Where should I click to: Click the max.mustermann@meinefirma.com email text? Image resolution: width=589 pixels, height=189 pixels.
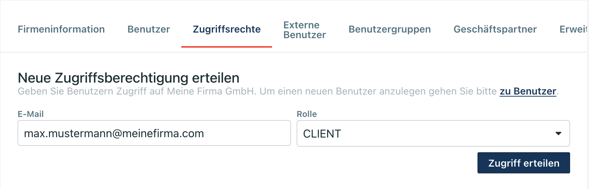tap(114, 133)
